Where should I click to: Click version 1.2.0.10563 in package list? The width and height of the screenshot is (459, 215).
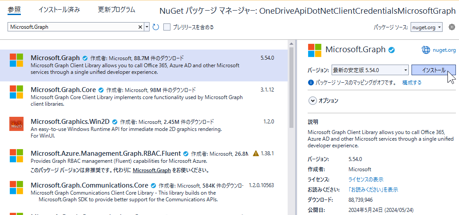point(261,185)
